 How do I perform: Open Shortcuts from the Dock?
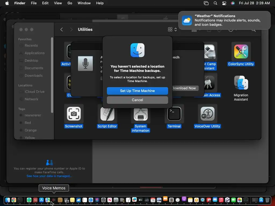97,200
